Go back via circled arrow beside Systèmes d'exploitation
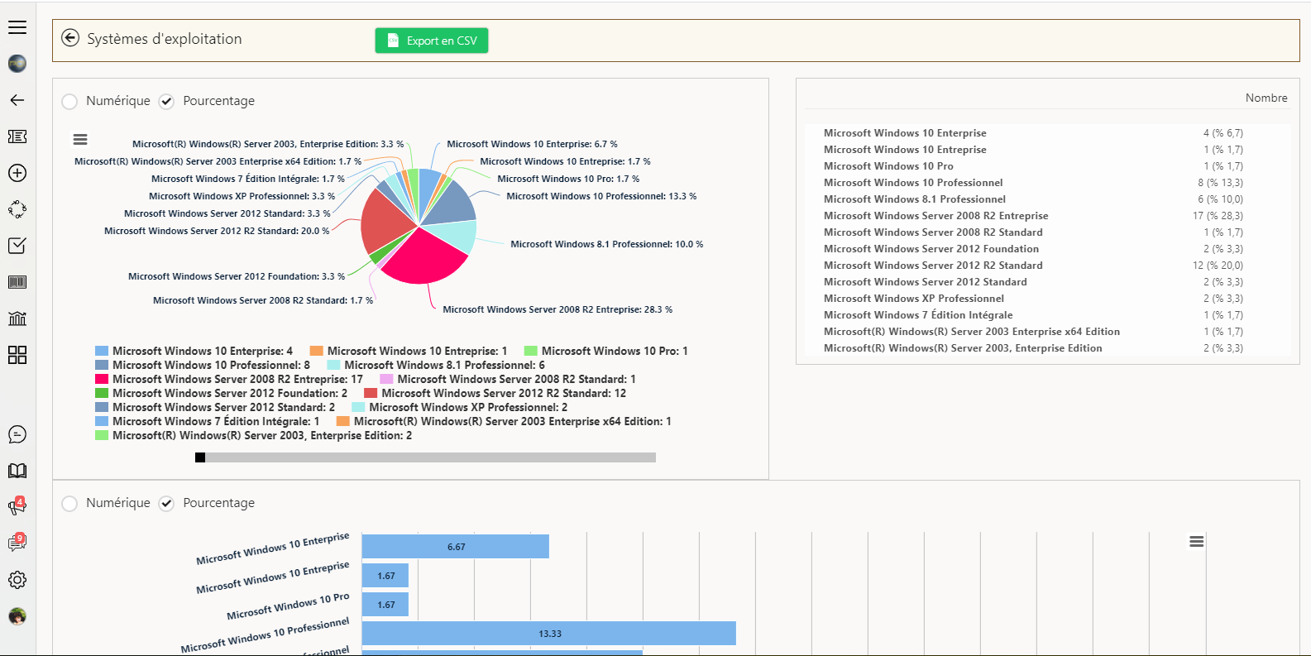Viewport: 1311px width, 656px height. [71, 38]
